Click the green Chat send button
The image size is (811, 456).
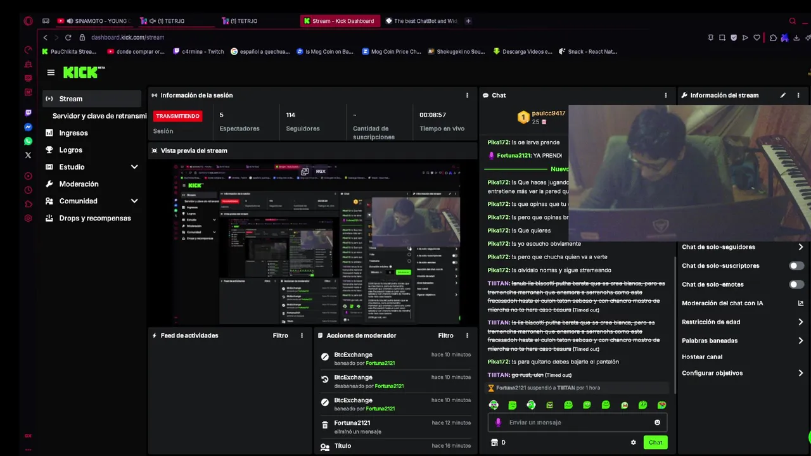click(x=655, y=443)
